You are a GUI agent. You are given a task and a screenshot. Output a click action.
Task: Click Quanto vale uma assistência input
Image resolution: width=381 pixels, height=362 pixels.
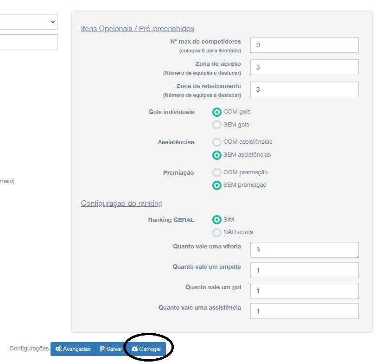pos(304,311)
